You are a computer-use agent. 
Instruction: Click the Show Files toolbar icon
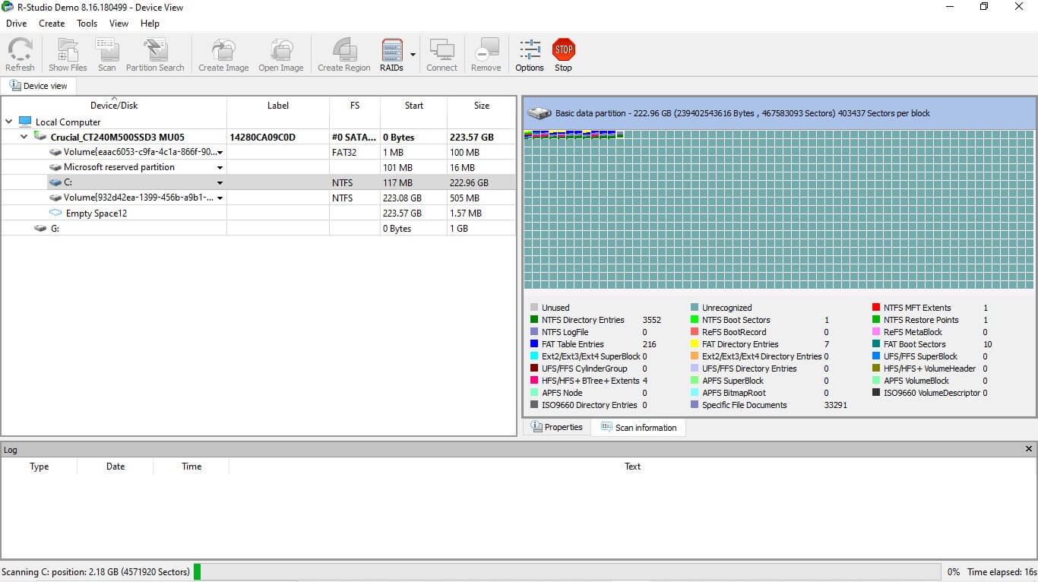68,49
